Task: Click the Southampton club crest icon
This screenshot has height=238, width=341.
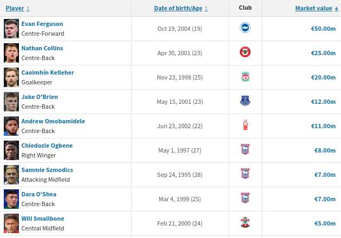Action: pos(245,223)
